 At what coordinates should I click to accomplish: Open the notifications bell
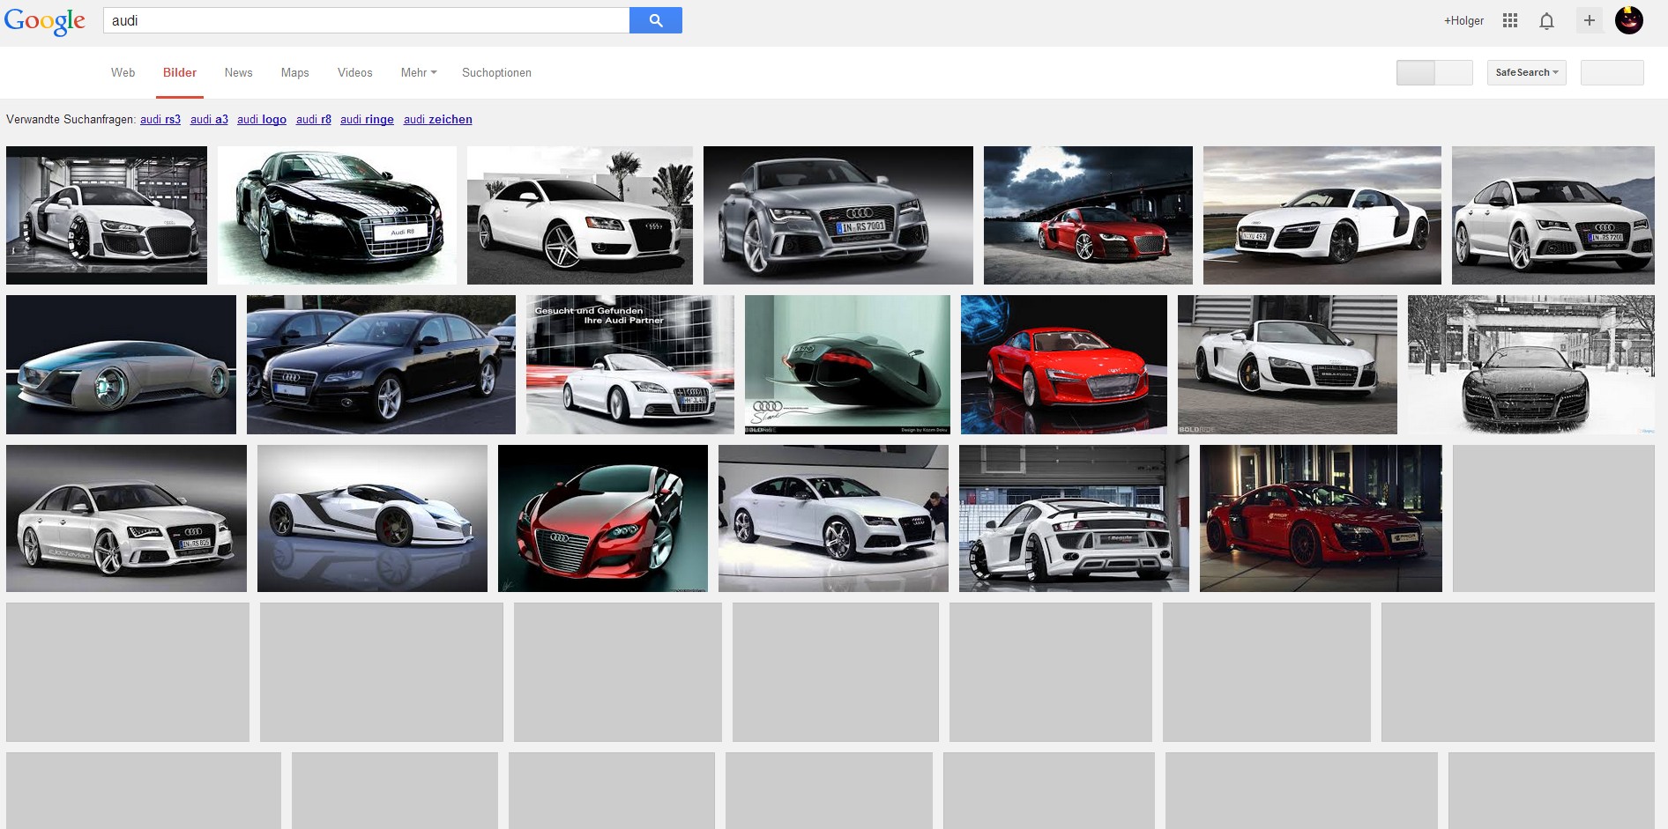[1546, 20]
